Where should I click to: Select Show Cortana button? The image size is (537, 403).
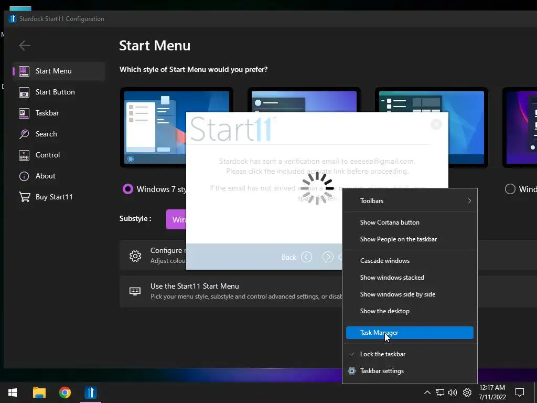pyautogui.click(x=410, y=222)
